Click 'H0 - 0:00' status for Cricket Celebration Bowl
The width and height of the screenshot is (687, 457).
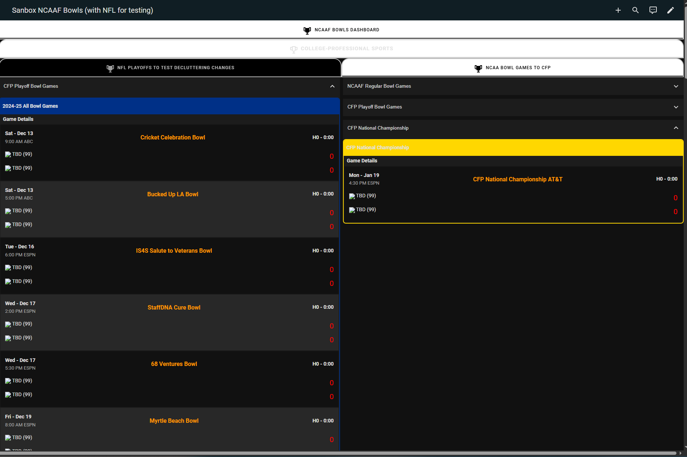click(323, 137)
